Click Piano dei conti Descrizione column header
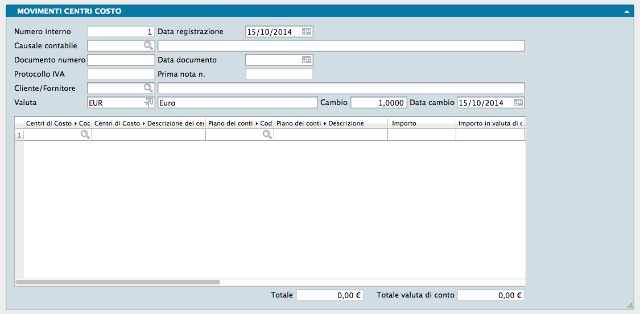Image resolution: width=640 pixels, height=314 pixels. pos(330,123)
